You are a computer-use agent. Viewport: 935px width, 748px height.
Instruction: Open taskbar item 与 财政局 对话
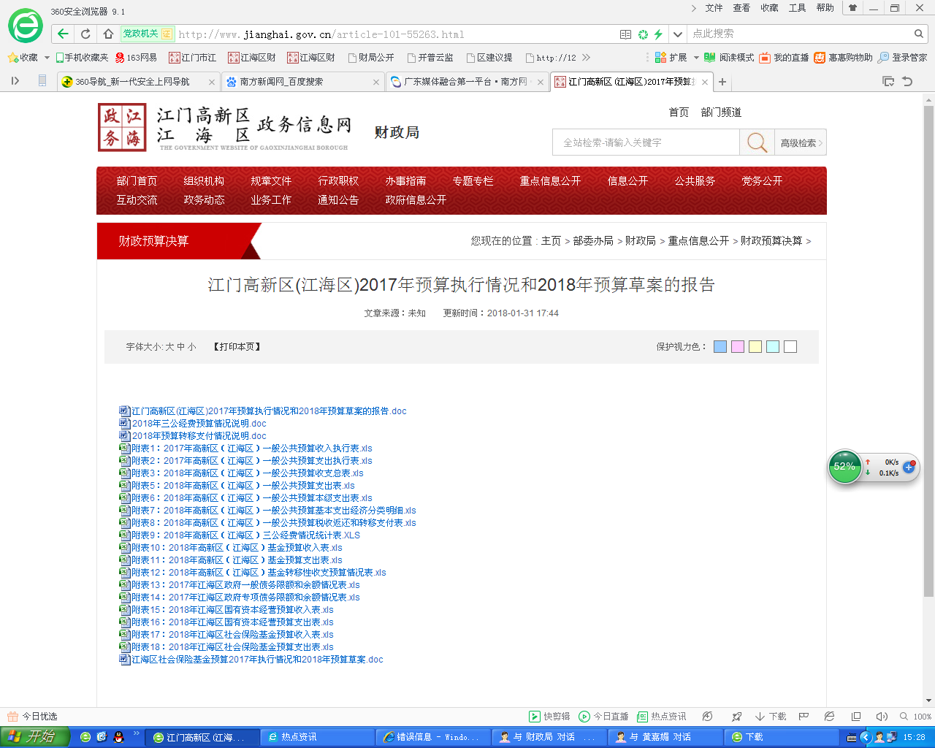pyautogui.click(x=548, y=737)
